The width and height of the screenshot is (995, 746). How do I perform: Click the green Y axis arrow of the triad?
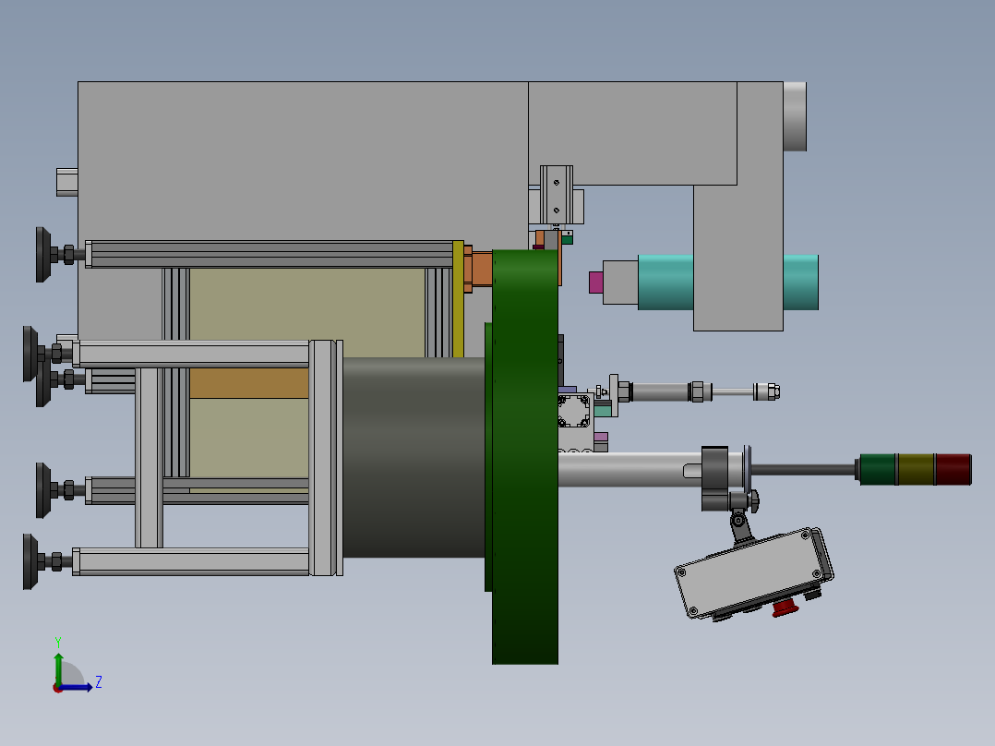58,668
